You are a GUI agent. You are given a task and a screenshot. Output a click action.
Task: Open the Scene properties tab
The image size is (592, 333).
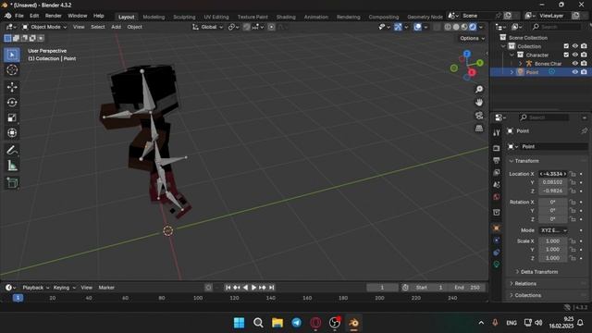[497, 184]
